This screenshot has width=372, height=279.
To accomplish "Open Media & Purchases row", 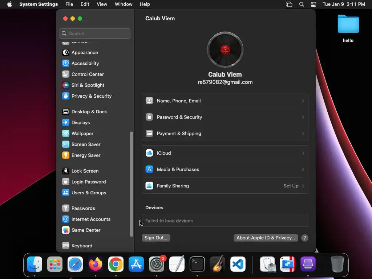I will tap(225, 169).
